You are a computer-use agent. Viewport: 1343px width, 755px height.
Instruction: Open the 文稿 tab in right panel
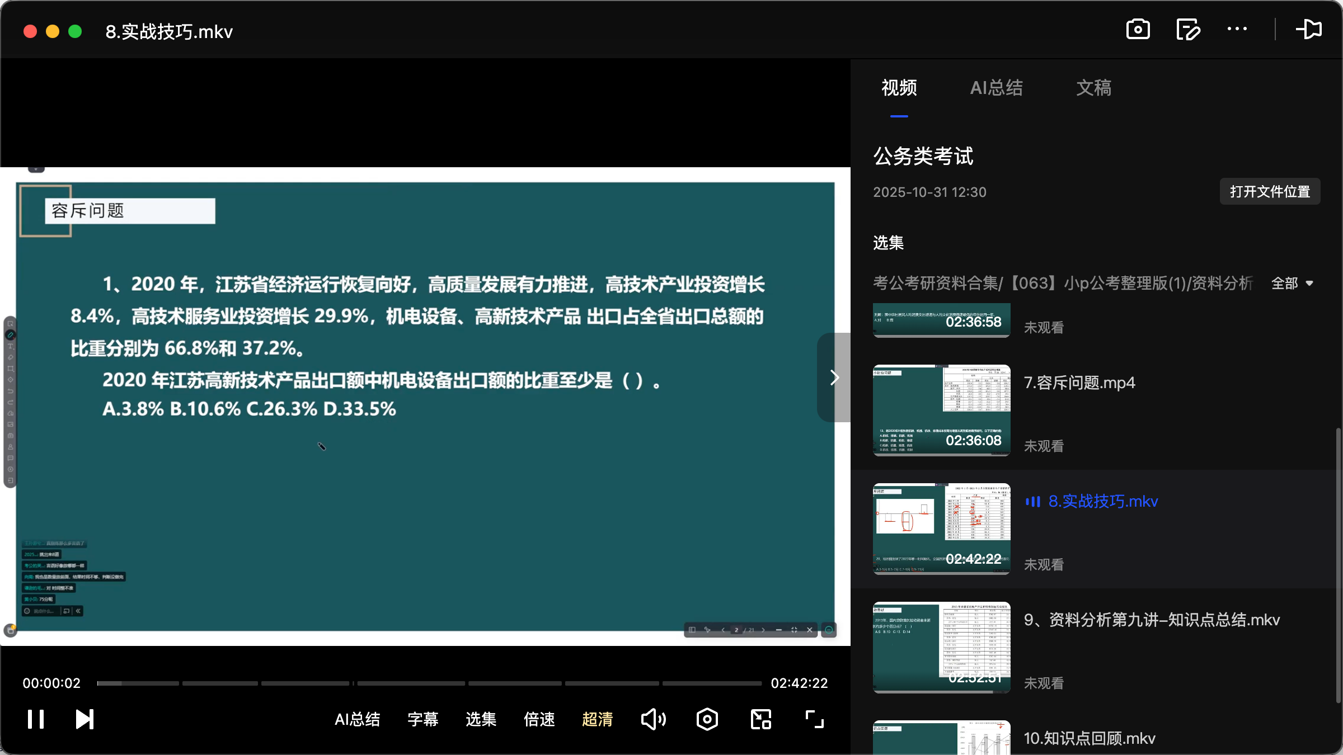[1093, 88]
